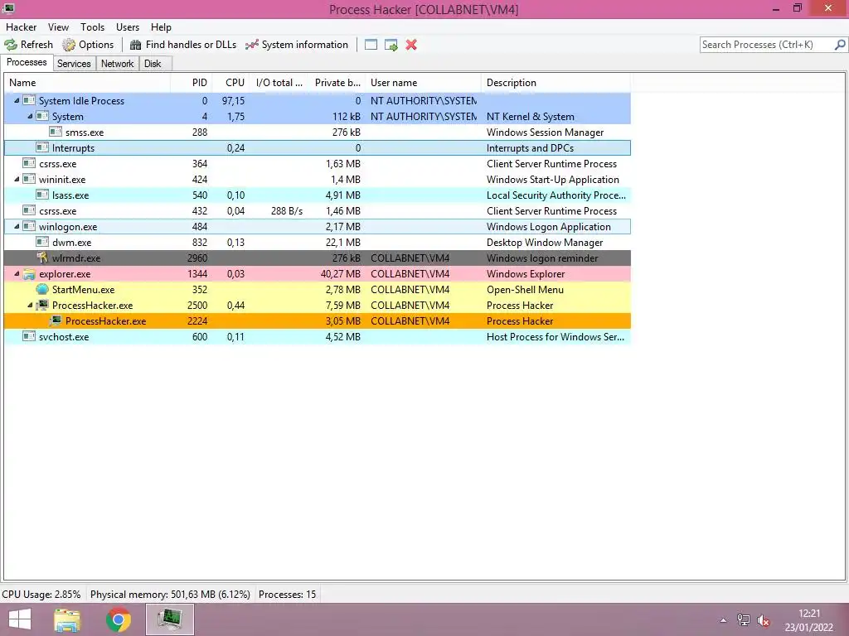Sort by the Description column header
The height and width of the screenshot is (636, 849).
[556, 83]
